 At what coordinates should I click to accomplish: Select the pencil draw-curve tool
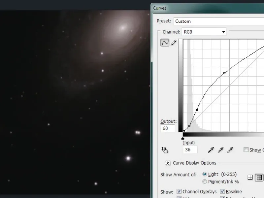point(174,43)
